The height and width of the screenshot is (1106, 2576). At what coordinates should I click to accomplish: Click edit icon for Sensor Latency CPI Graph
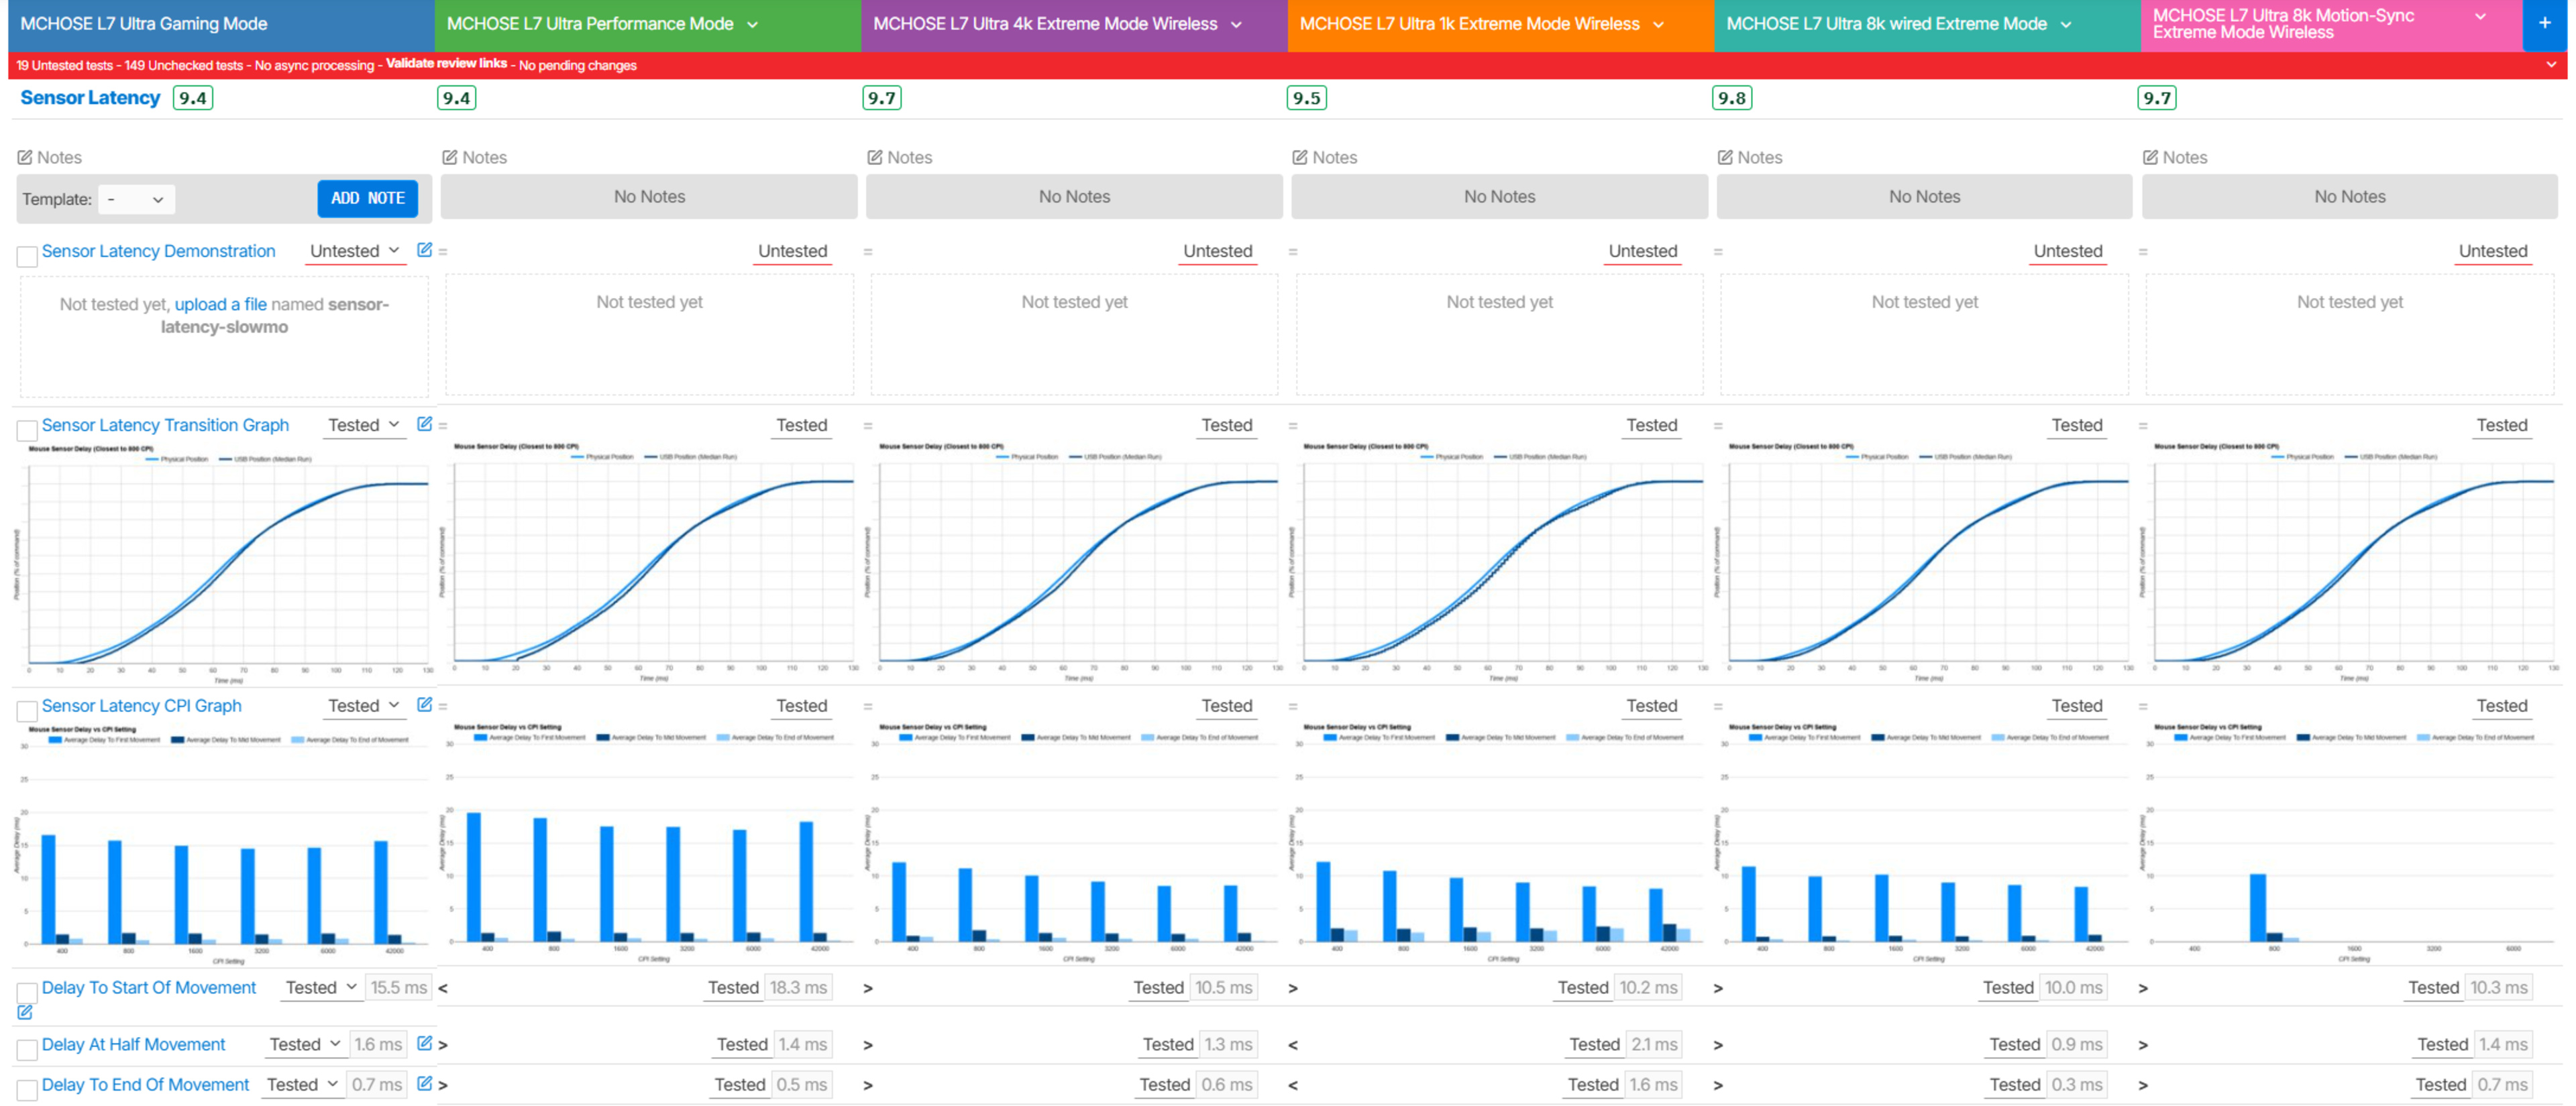coord(424,704)
